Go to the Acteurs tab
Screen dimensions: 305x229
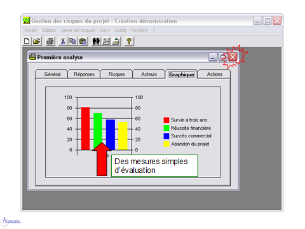149,74
